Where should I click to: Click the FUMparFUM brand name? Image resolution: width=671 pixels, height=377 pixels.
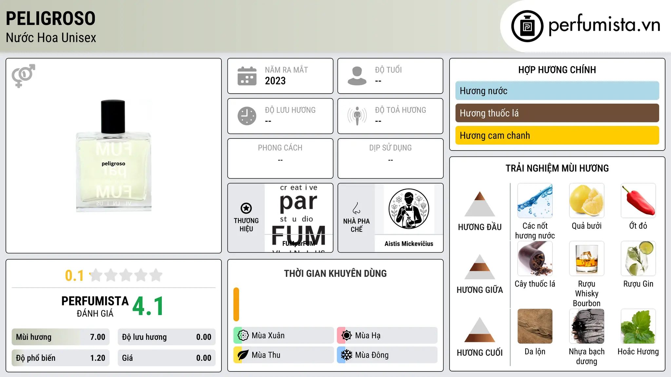(298, 243)
